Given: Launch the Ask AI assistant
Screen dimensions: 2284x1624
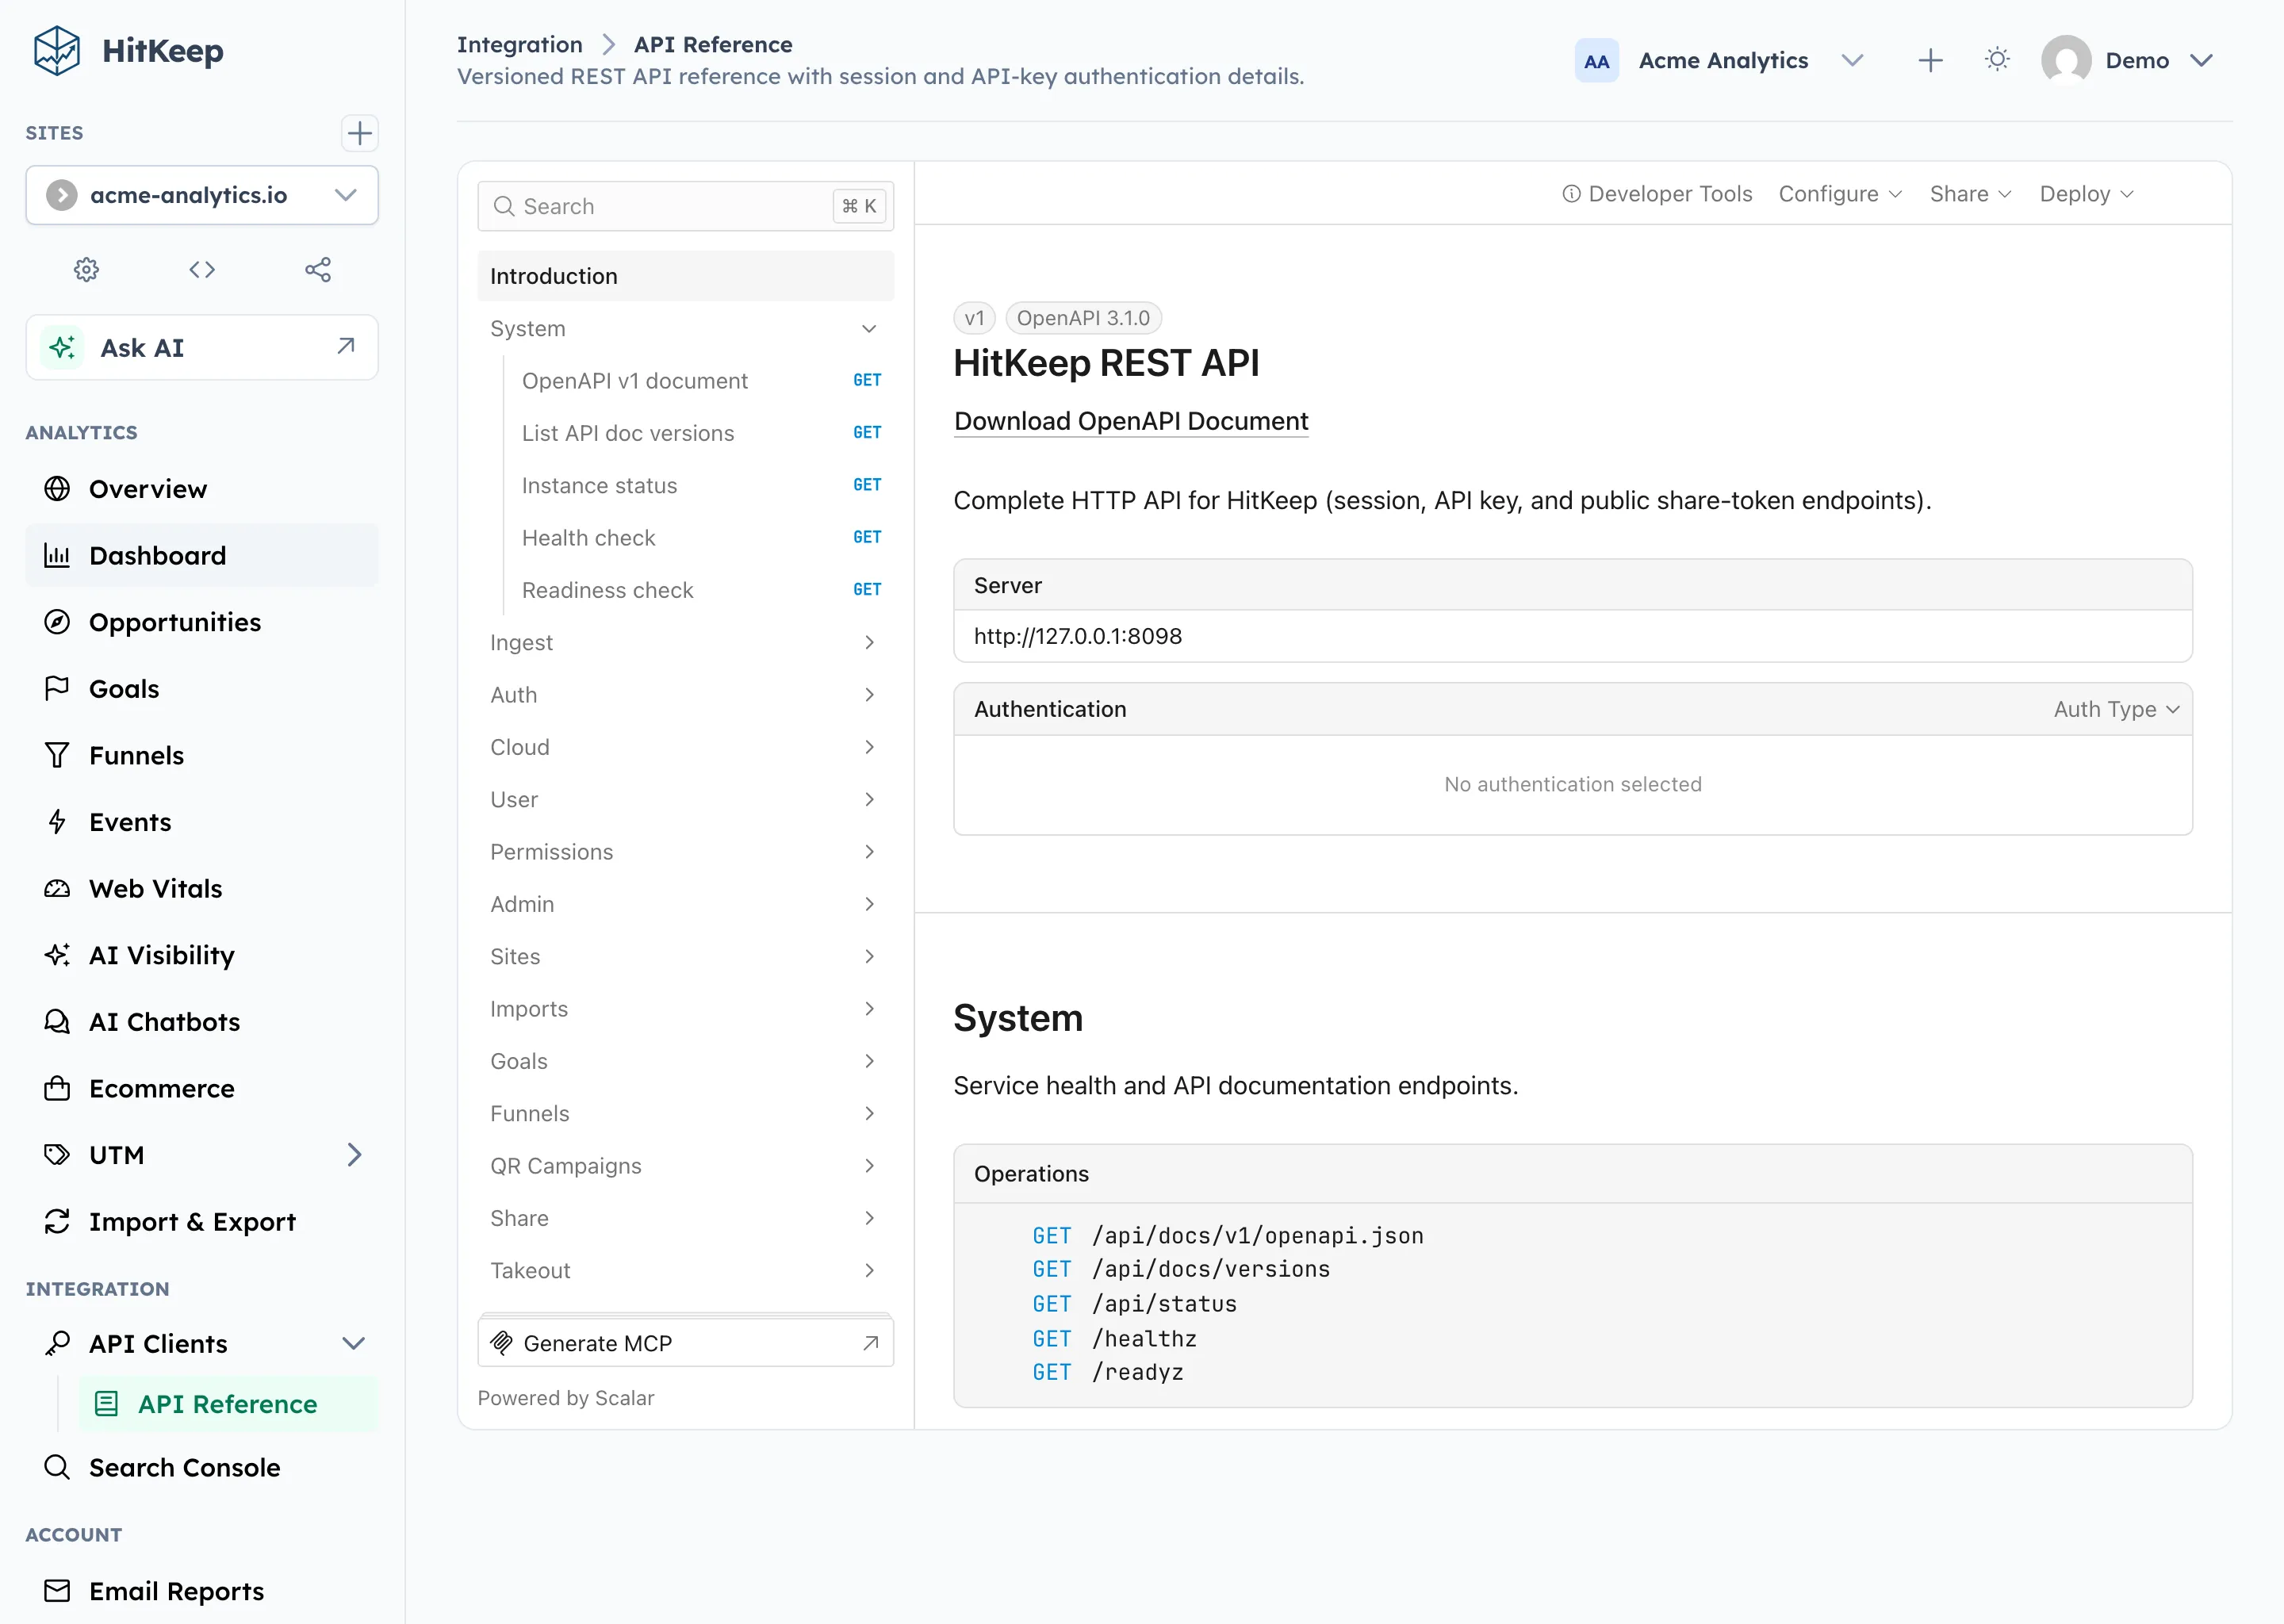Looking at the screenshot, I should pyautogui.click(x=202, y=347).
